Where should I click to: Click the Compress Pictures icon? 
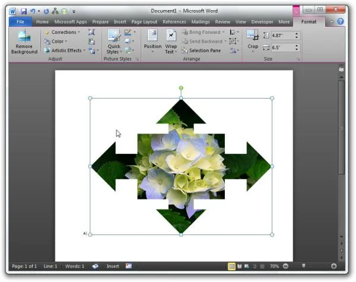tap(91, 32)
